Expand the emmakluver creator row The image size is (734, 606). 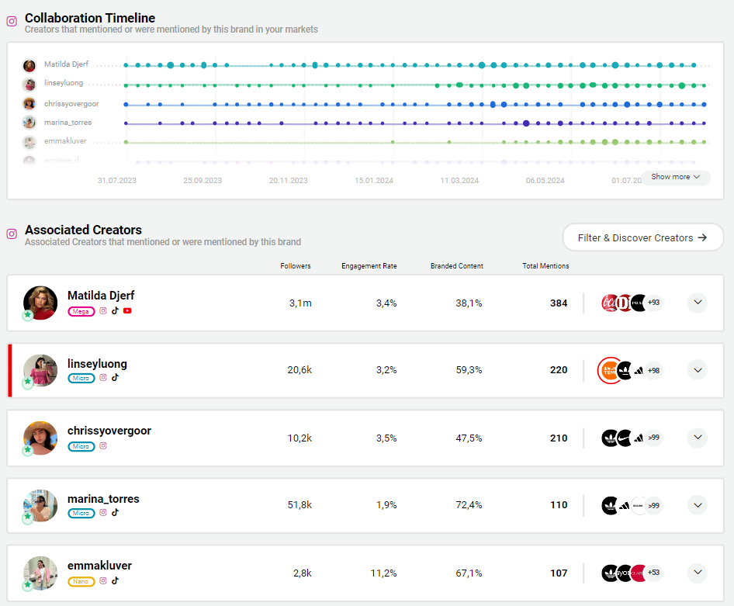[698, 573]
